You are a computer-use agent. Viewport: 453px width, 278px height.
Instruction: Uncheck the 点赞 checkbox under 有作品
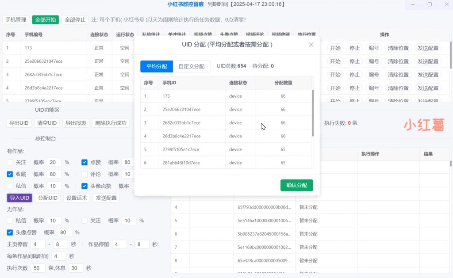tap(84, 162)
